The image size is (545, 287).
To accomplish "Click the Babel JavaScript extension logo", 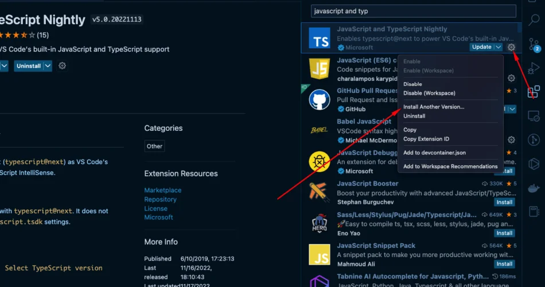I will (x=319, y=130).
